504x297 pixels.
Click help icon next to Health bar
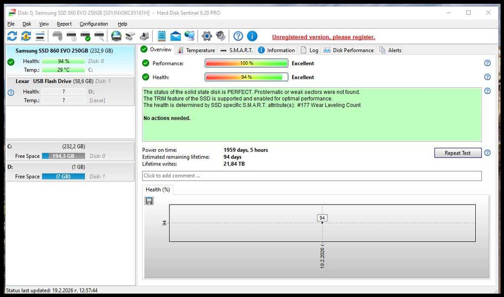point(487,77)
